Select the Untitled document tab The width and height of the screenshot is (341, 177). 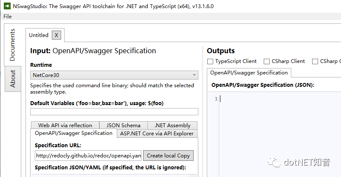click(39, 35)
